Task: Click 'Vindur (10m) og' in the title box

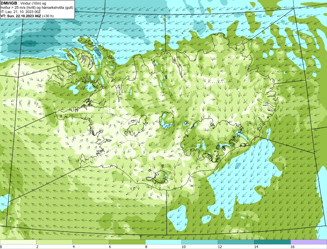Action: click(33, 3)
